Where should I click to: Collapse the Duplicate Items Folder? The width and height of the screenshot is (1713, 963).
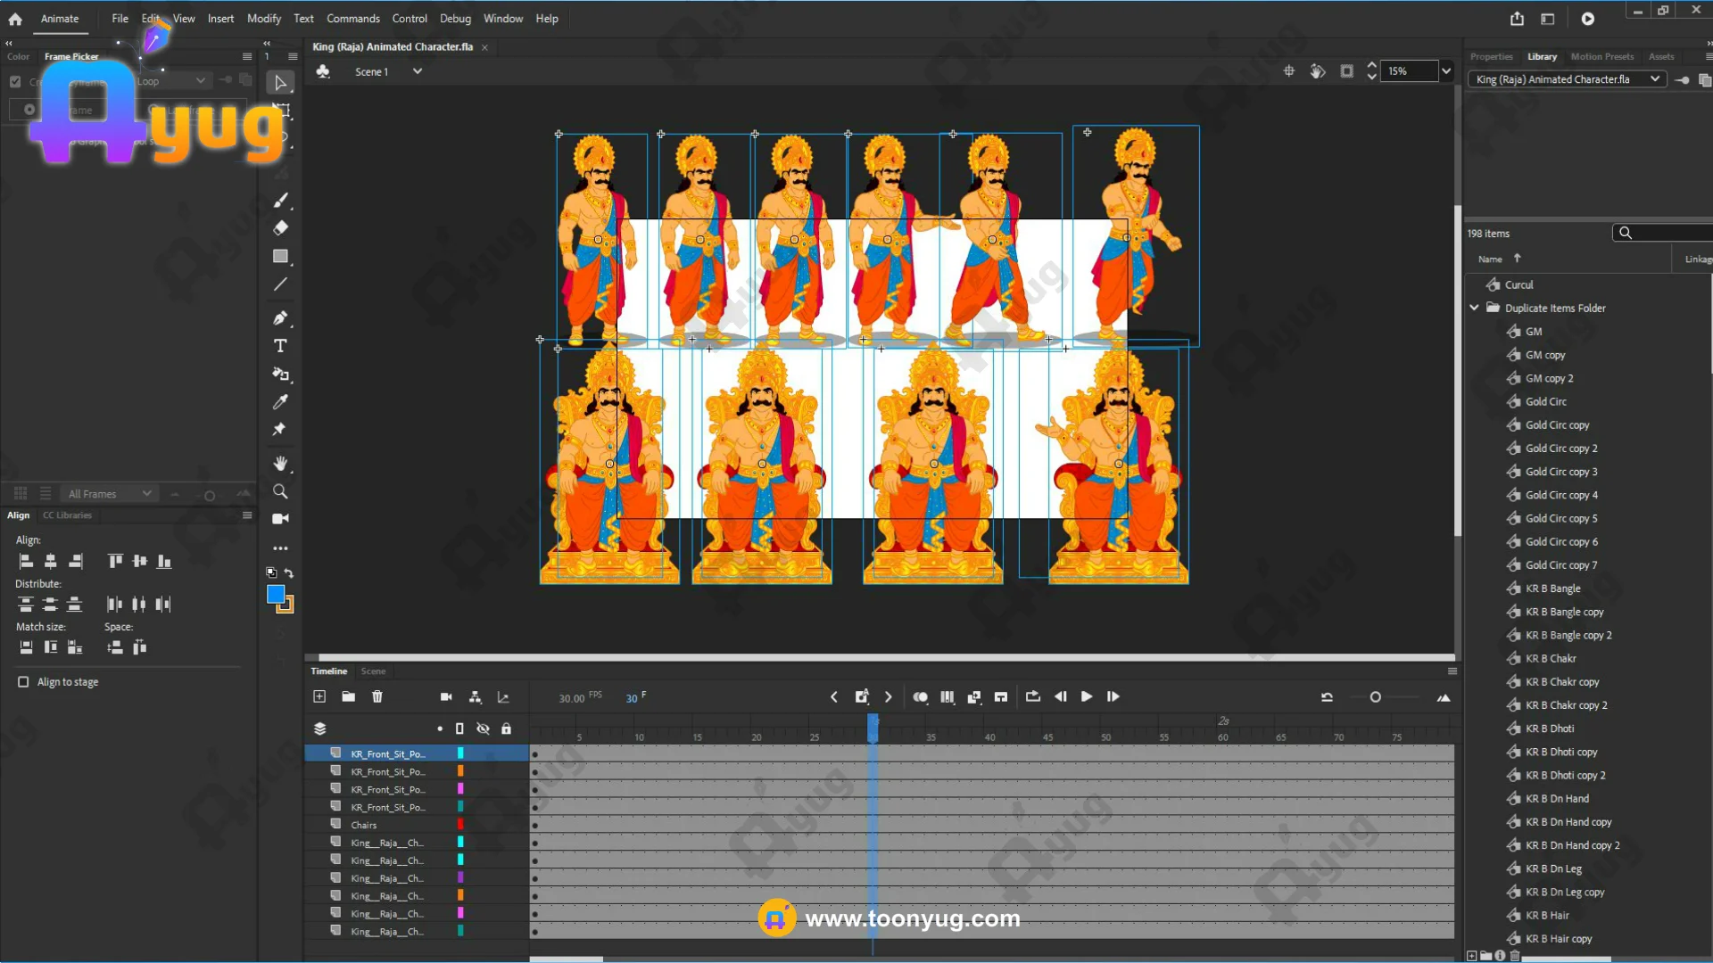1474,308
